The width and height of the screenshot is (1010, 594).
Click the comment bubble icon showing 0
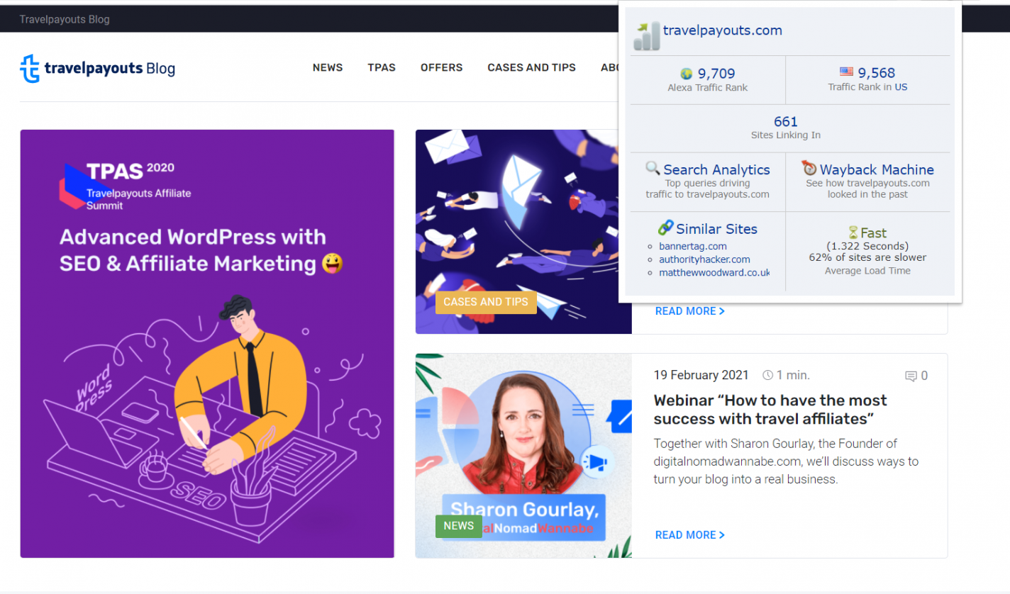click(911, 376)
